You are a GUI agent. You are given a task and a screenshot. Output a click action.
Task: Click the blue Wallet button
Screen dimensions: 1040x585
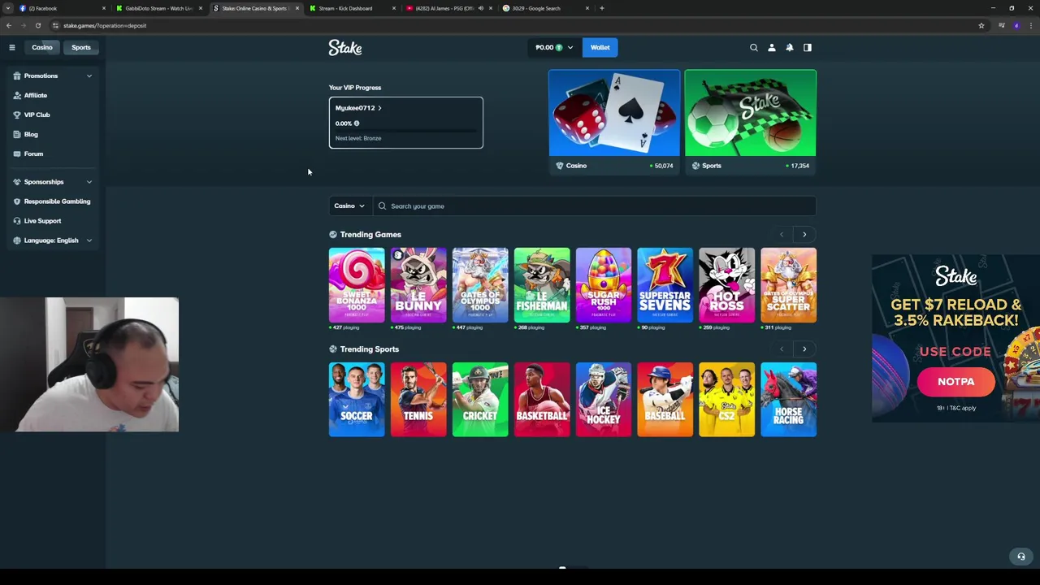[x=600, y=47]
